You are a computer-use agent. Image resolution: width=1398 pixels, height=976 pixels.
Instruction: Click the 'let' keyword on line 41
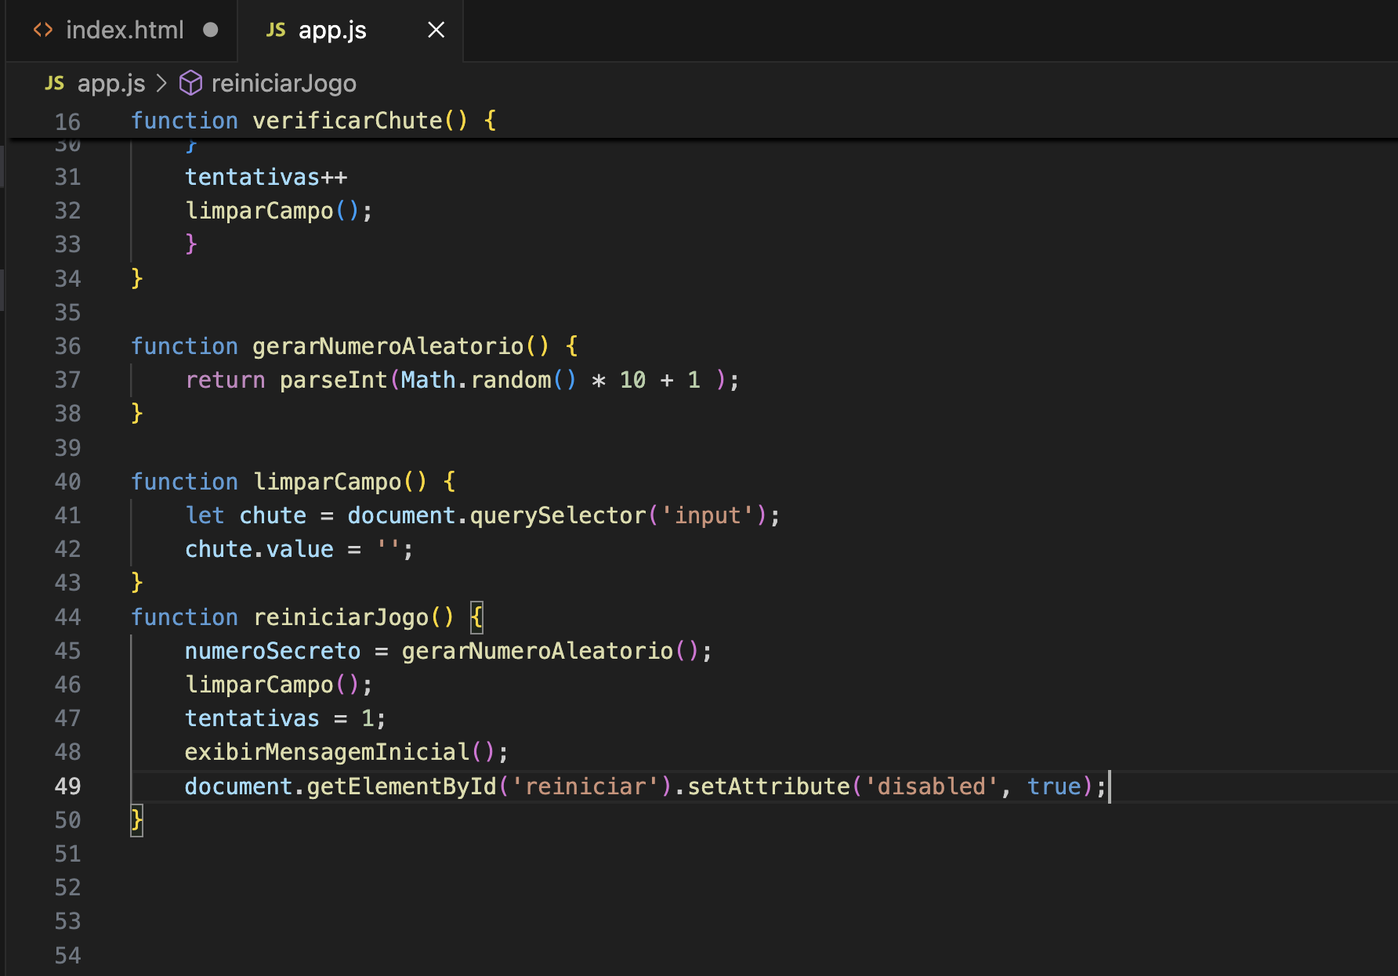tap(205, 515)
